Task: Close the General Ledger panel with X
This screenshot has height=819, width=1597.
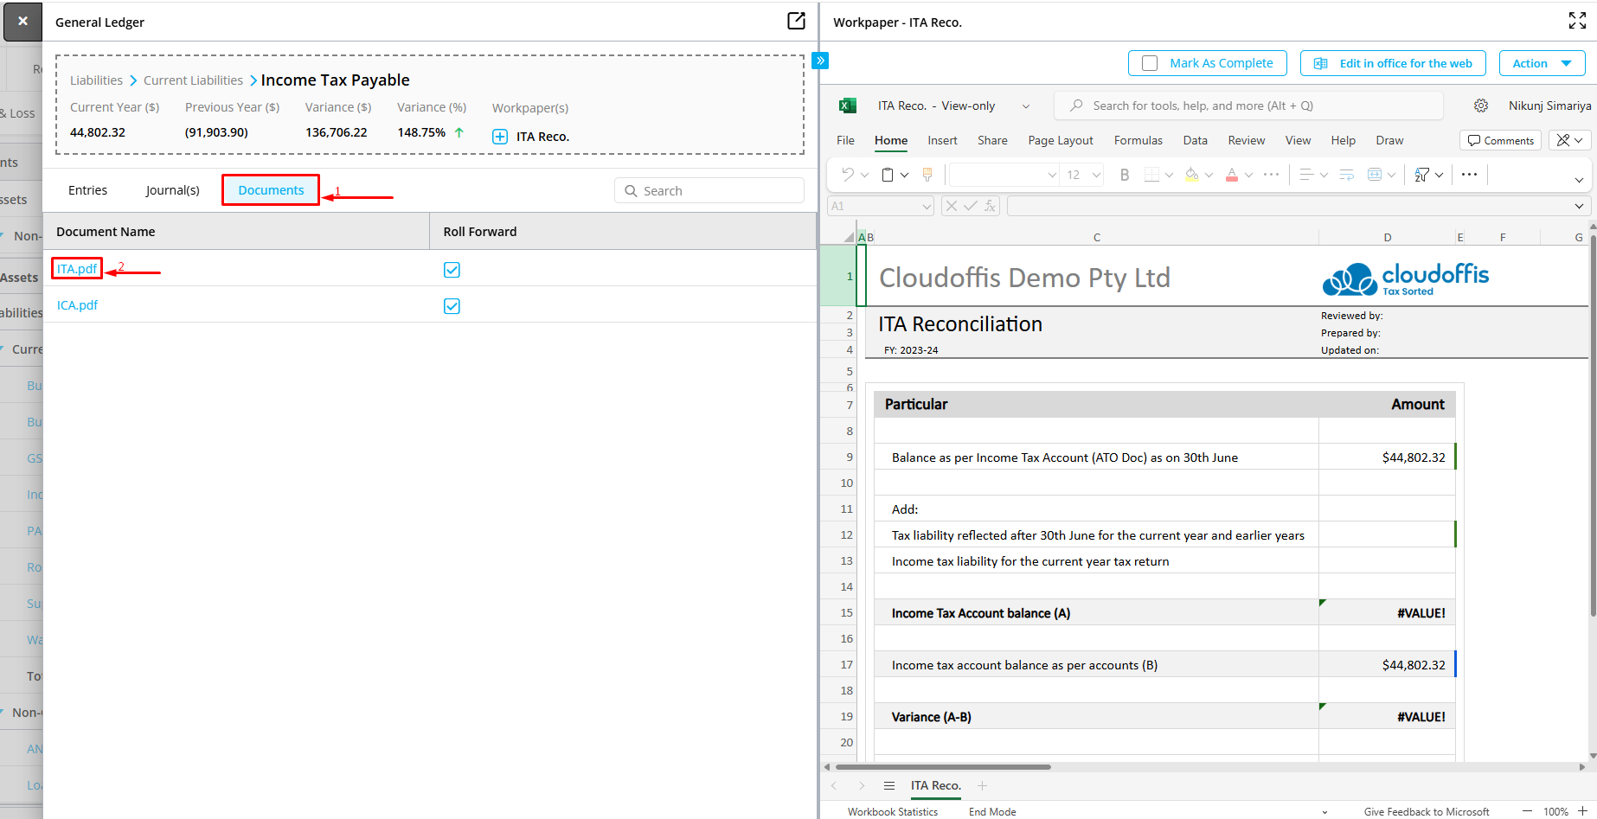Action: [x=22, y=22]
